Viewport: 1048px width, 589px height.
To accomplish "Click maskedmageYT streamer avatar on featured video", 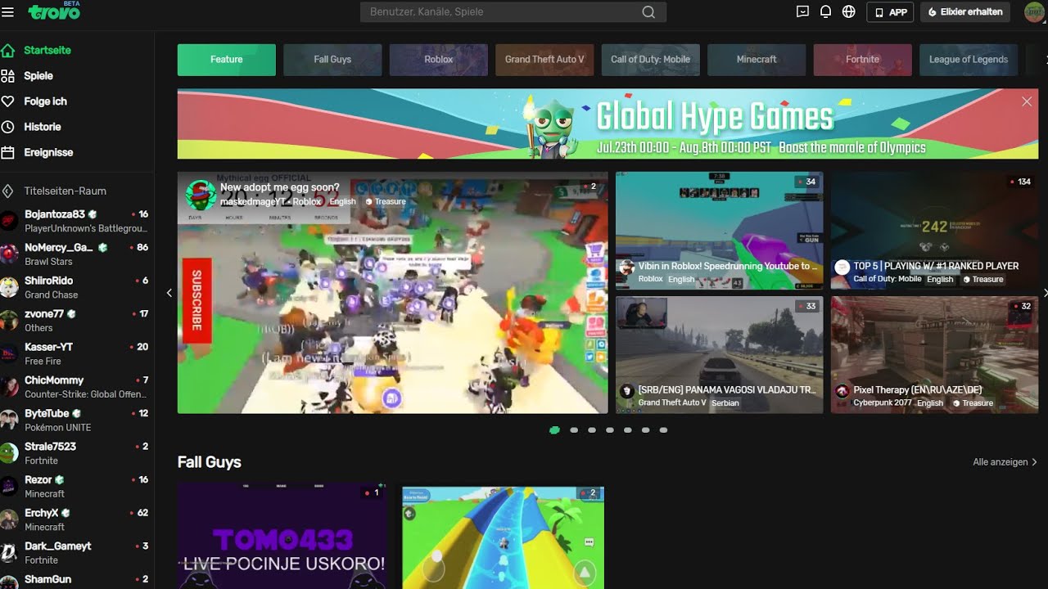I will (x=201, y=195).
